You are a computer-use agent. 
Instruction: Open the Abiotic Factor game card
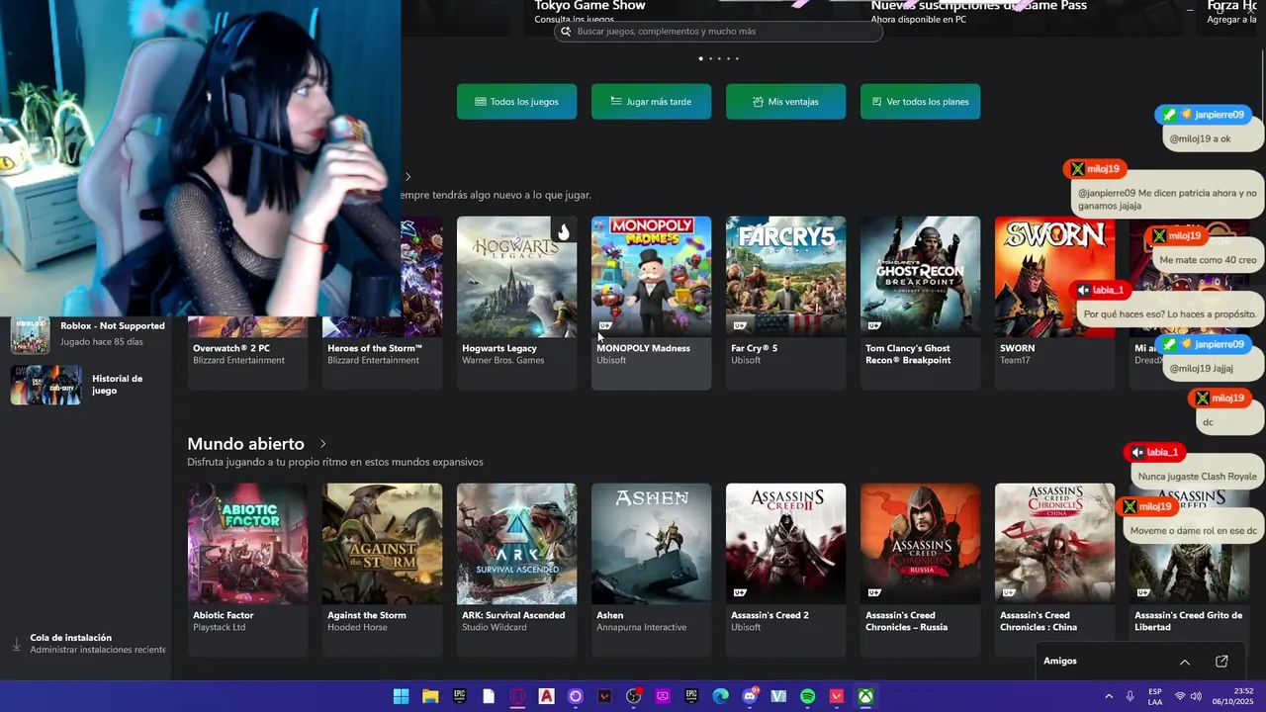click(247, 570)
